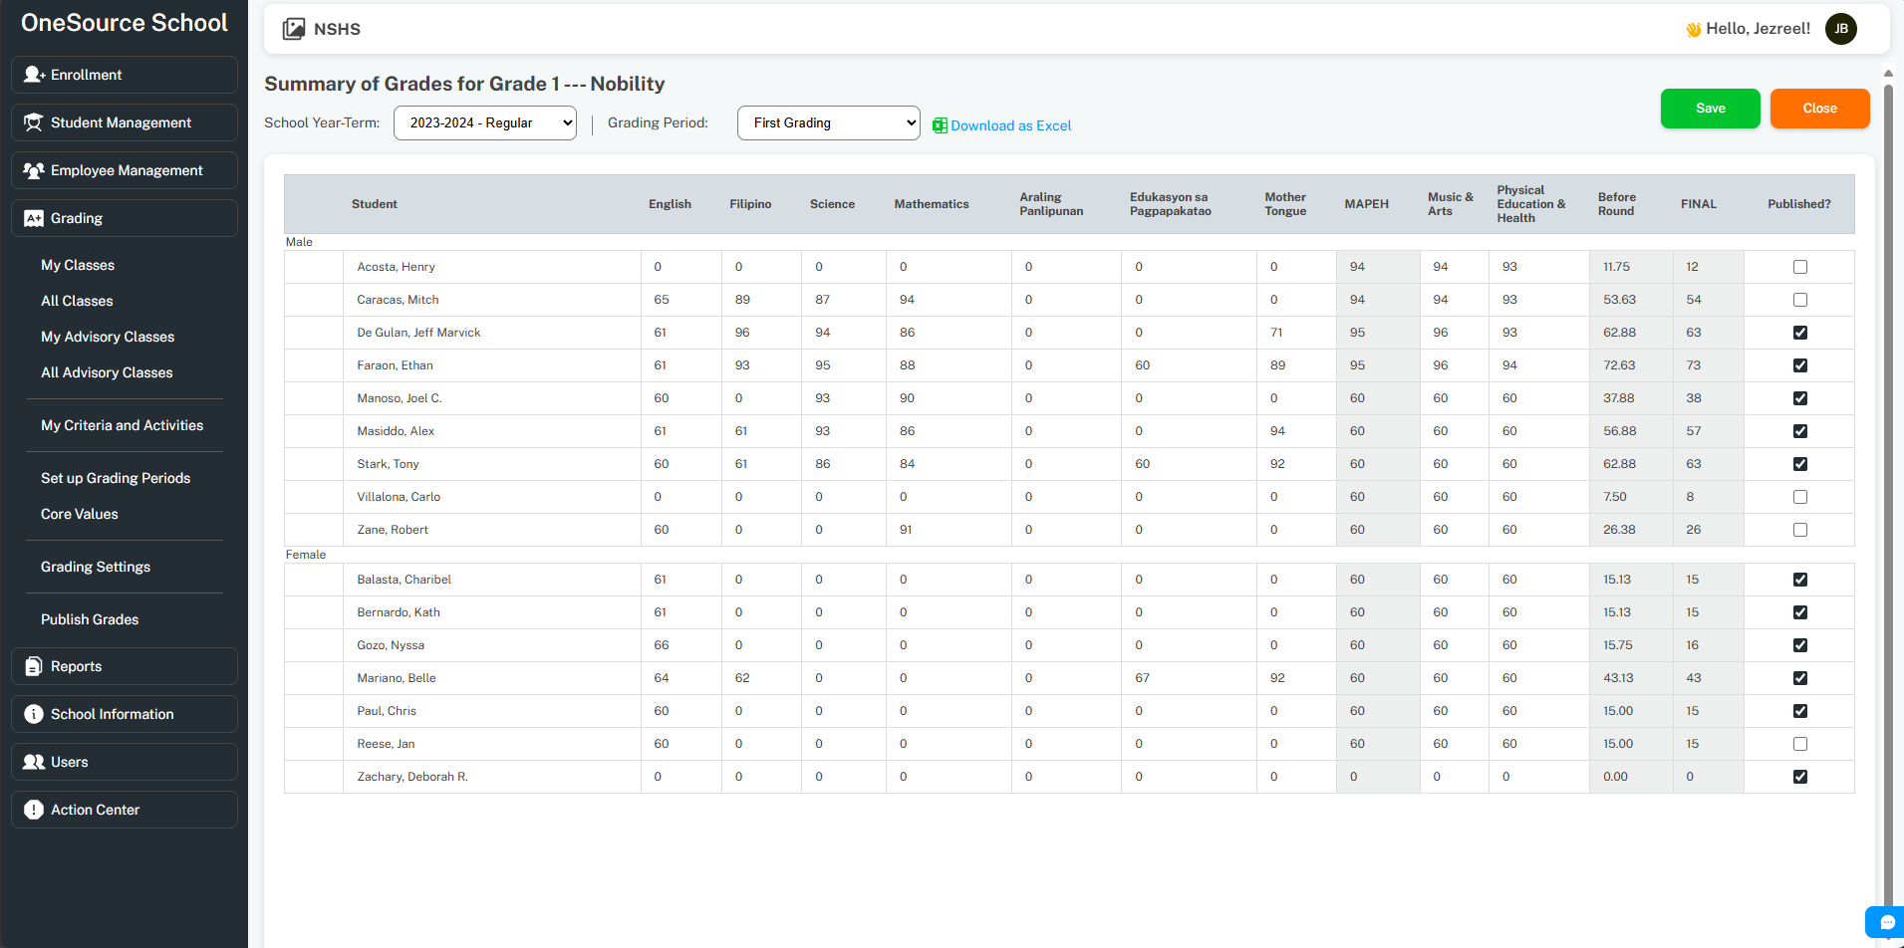Click the School Information info icon
This screenshot has width=1904, height=948.
(x=34, y=714)
